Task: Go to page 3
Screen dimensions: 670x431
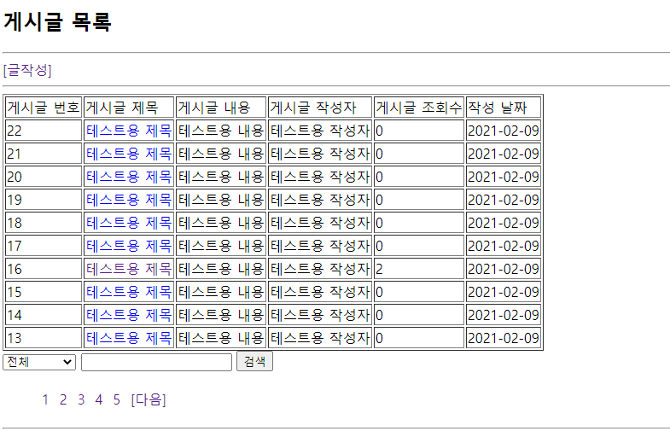Action: tap(81, 399)
